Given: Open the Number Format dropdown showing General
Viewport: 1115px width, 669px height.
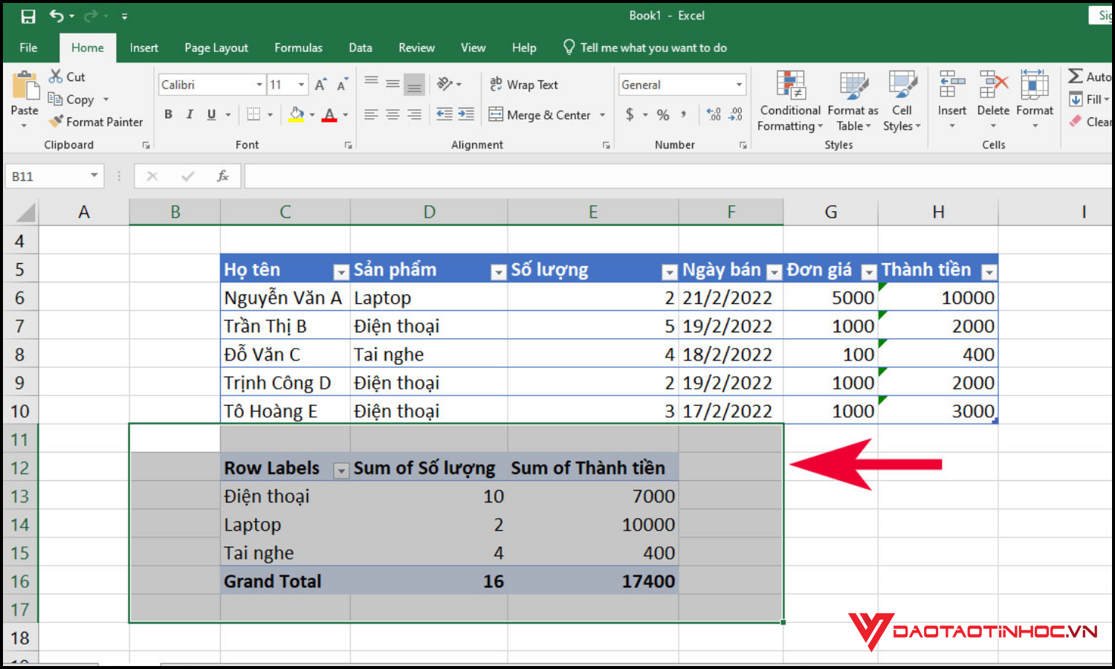Looking at the screenshot, I should pyautogui.click(x=681, y=84).
